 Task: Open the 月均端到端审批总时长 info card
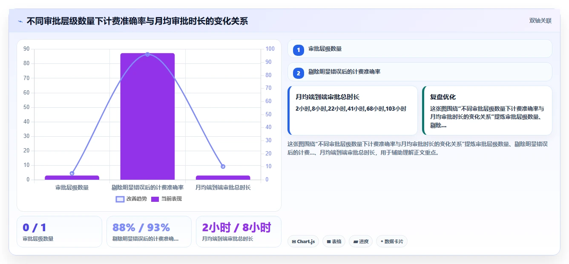point(353,111)
